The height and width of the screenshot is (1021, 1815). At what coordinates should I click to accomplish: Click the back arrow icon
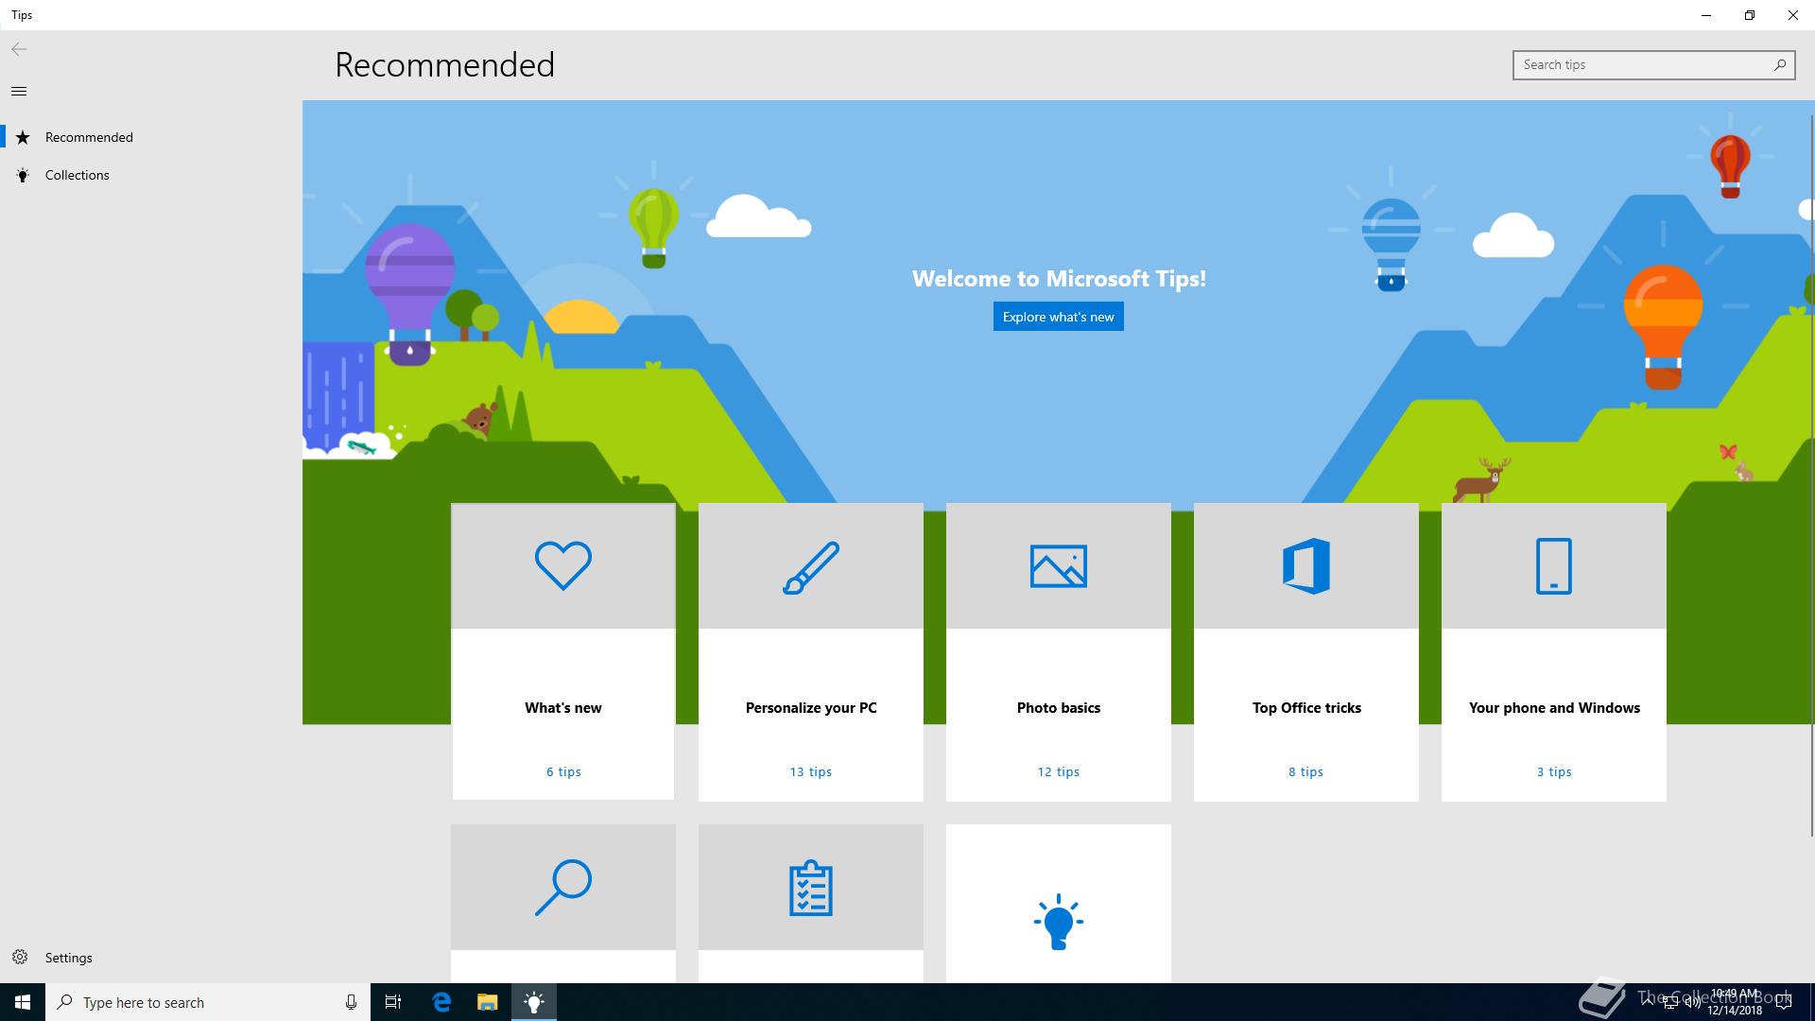click(19, 49)
